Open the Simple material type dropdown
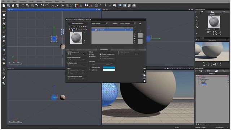The image size is (231, 130). 100,23
